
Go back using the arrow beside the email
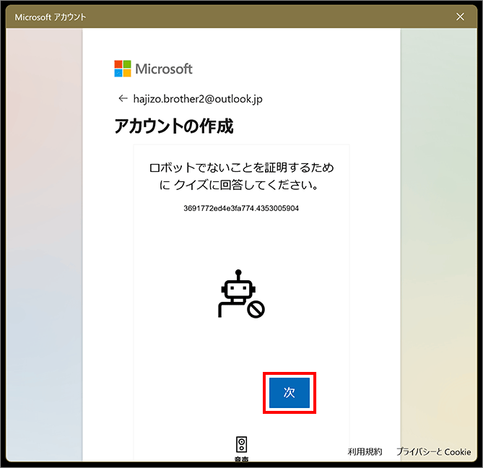click(123, 99)
